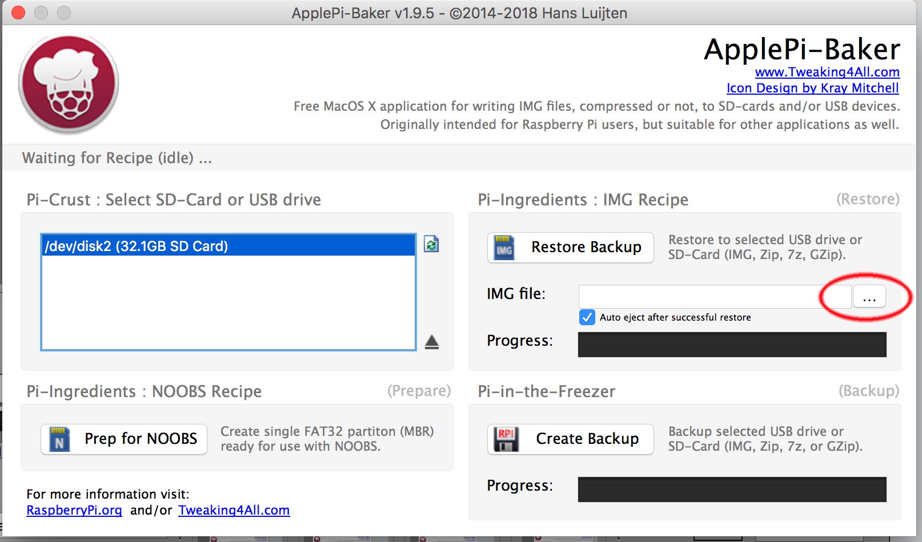Viewport: 922px width, 542px height.
Task: Open the RaspberryPi.org link
Action: click(x=74, y=510)
